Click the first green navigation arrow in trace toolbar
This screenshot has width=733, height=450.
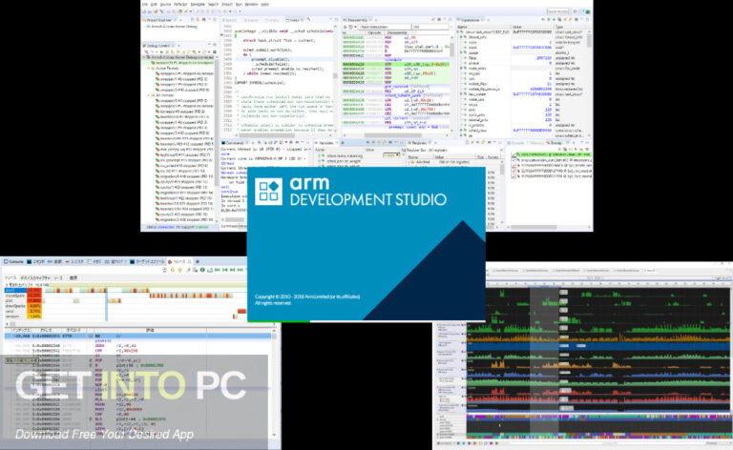coord(218,270)
